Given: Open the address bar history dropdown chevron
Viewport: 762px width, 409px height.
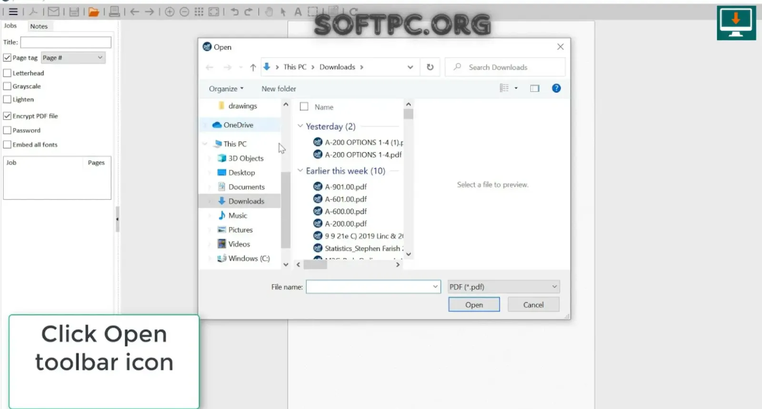Looking at the screenshot, I should point(410,67).
